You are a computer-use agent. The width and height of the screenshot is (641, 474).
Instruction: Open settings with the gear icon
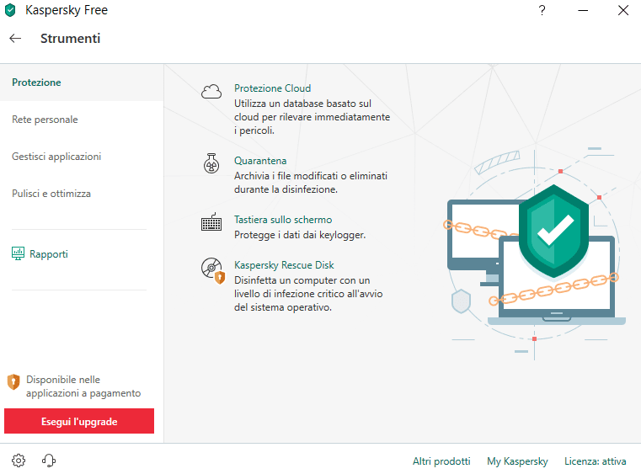point(19,461)
